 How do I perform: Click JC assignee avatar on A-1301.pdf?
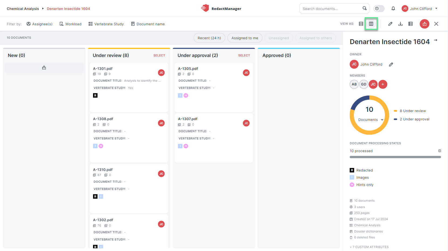(161, 73)
